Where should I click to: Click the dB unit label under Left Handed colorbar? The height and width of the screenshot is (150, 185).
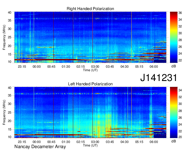[174, 141]
